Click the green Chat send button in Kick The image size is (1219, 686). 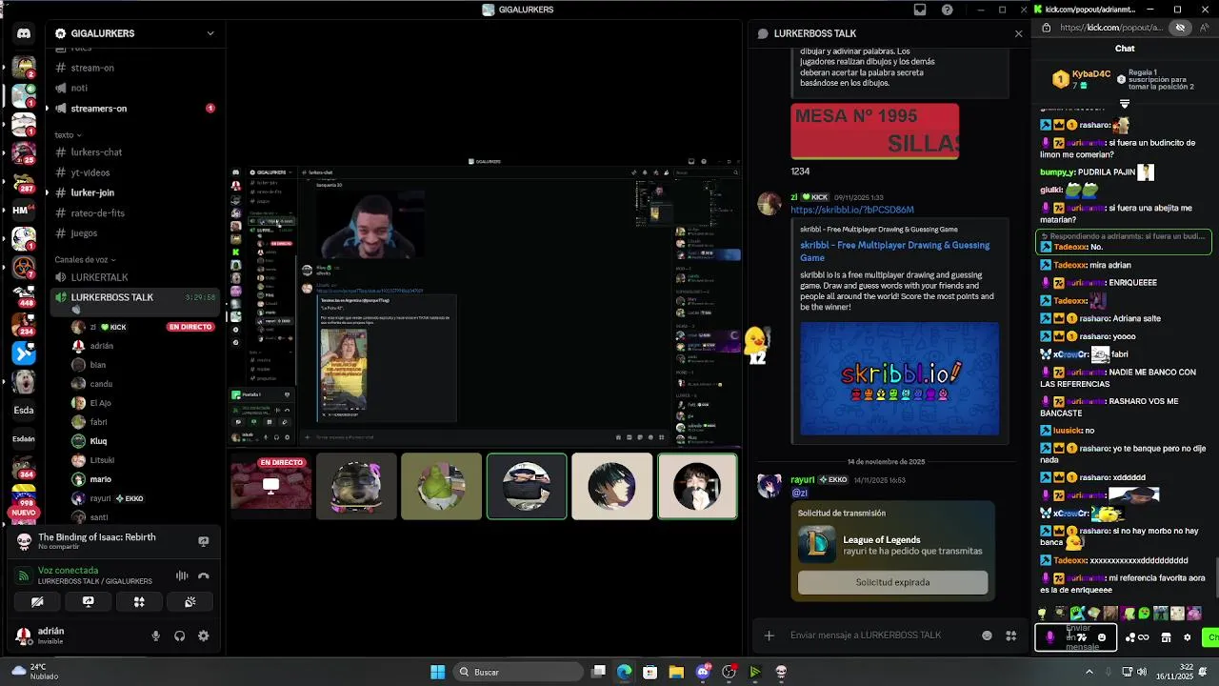coord(1212,637)
